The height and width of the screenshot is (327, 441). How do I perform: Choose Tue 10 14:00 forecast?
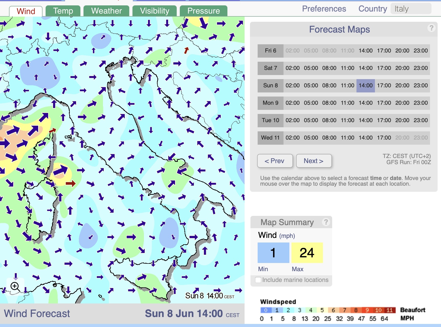pyautogui.click(x=365, y=120)
